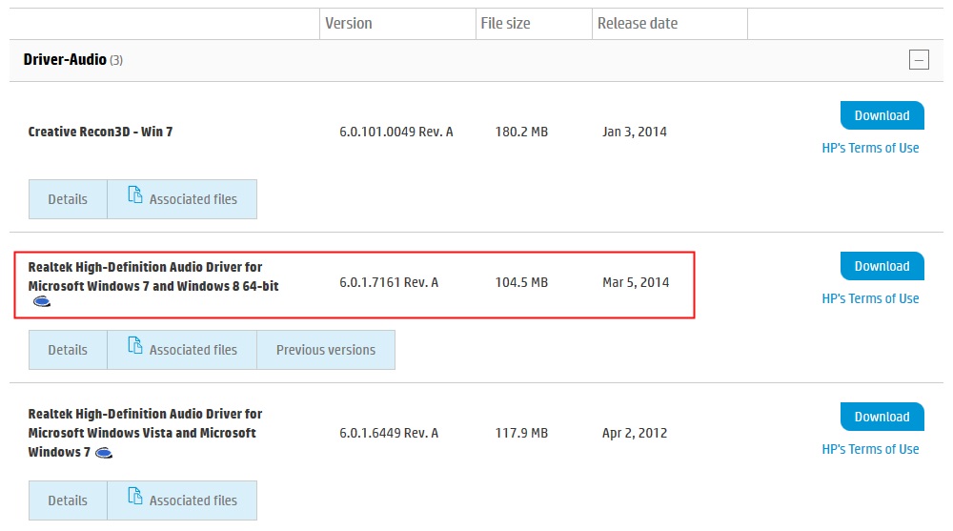Collapse the Driver-Audio section

point(919,60)
